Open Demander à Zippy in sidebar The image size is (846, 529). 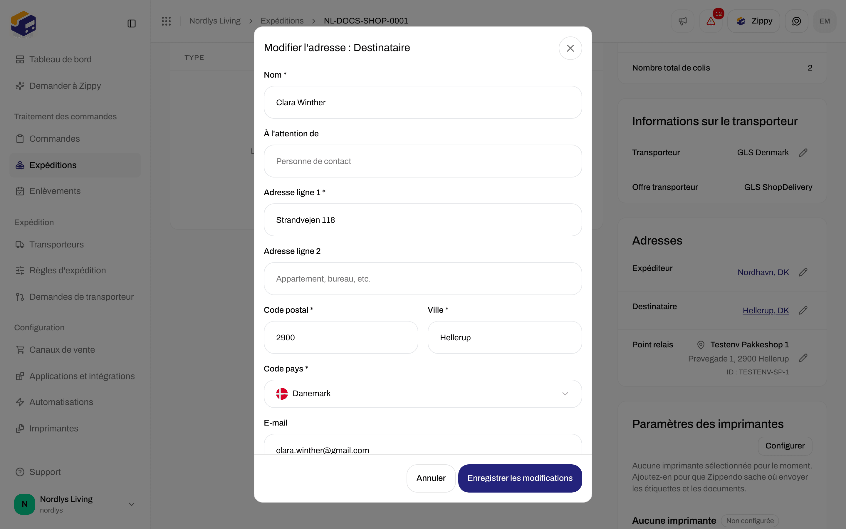point(75,86)
